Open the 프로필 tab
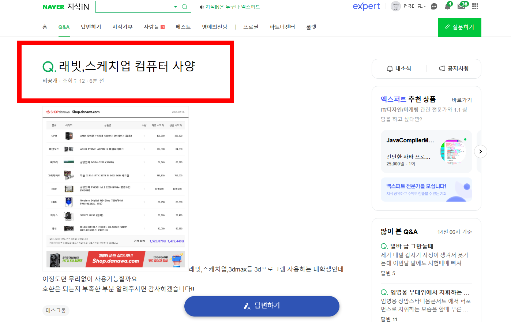The width and height of the screenshot is (511, 322). coord(251,27)
